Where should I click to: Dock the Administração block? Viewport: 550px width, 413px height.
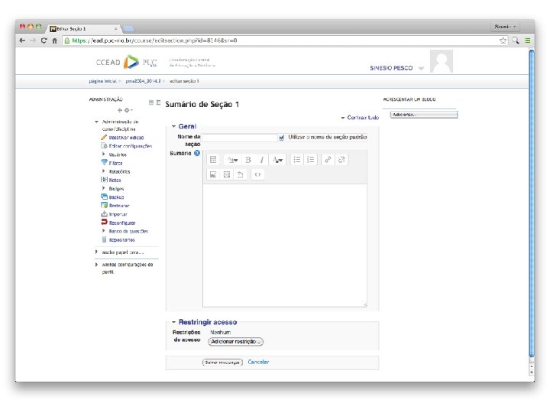[x=158, y=102]
